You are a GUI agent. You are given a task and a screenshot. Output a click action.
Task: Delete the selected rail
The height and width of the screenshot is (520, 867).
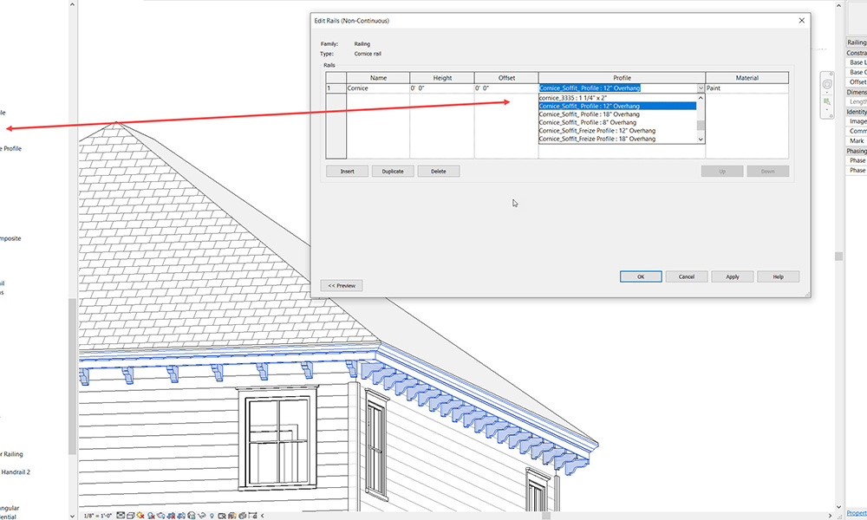439,172
